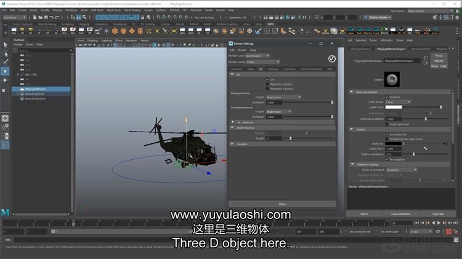Click the single perspective layout icon
This screenshot has height=259, width=462.
[x=6, y=118]
